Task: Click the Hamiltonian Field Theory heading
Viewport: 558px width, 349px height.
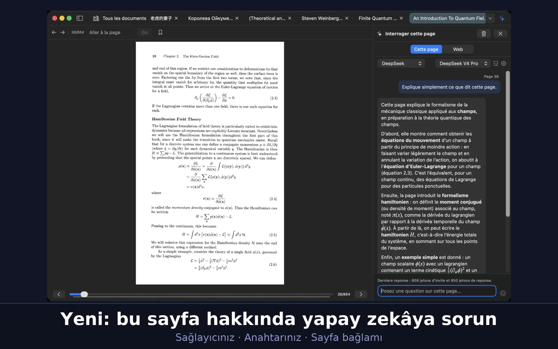Action: coord(176,119)
